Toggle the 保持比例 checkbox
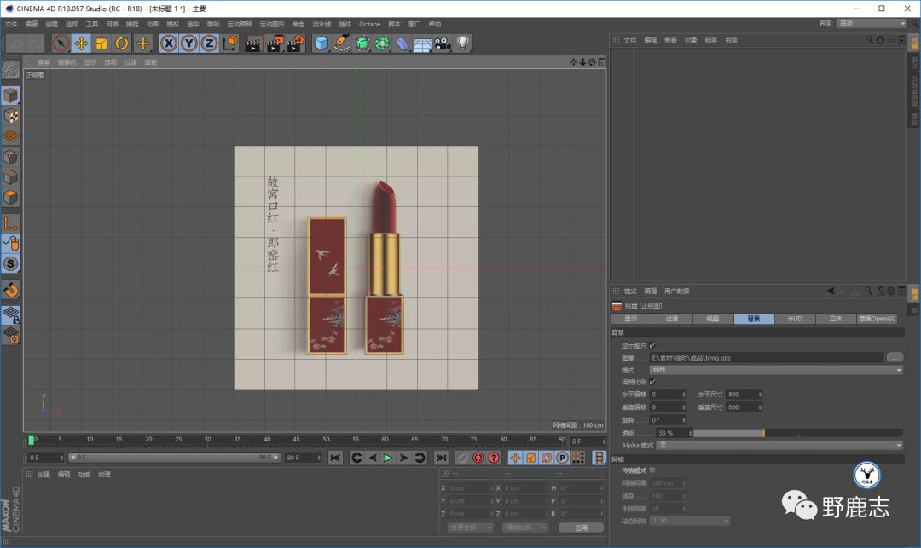Image resolution: width=921 pixels, height=548 pixels. click(x=652, y=382)
